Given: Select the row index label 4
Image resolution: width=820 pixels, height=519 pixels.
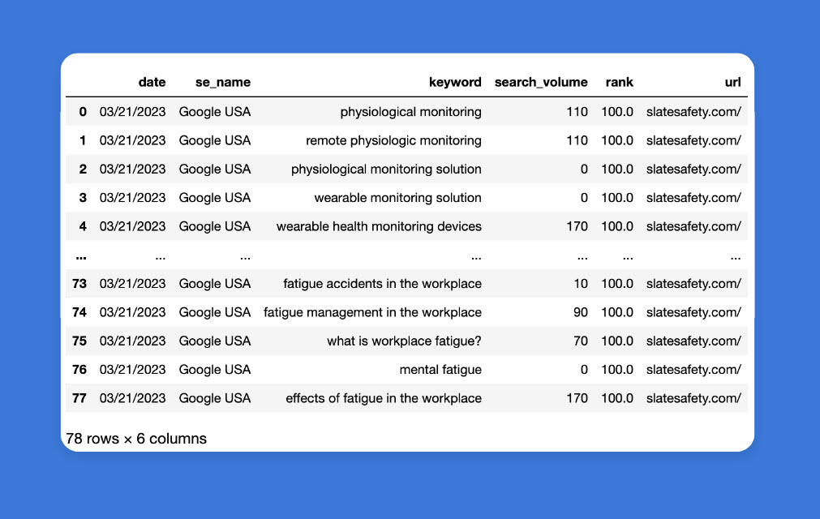Looking at the screenshot, I should pyautogui.click(x=83, y=226).
